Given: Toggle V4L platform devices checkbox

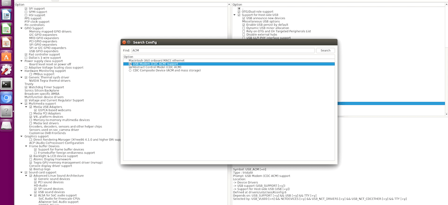Looking at the screenshot, I should [x=31, y=117].
